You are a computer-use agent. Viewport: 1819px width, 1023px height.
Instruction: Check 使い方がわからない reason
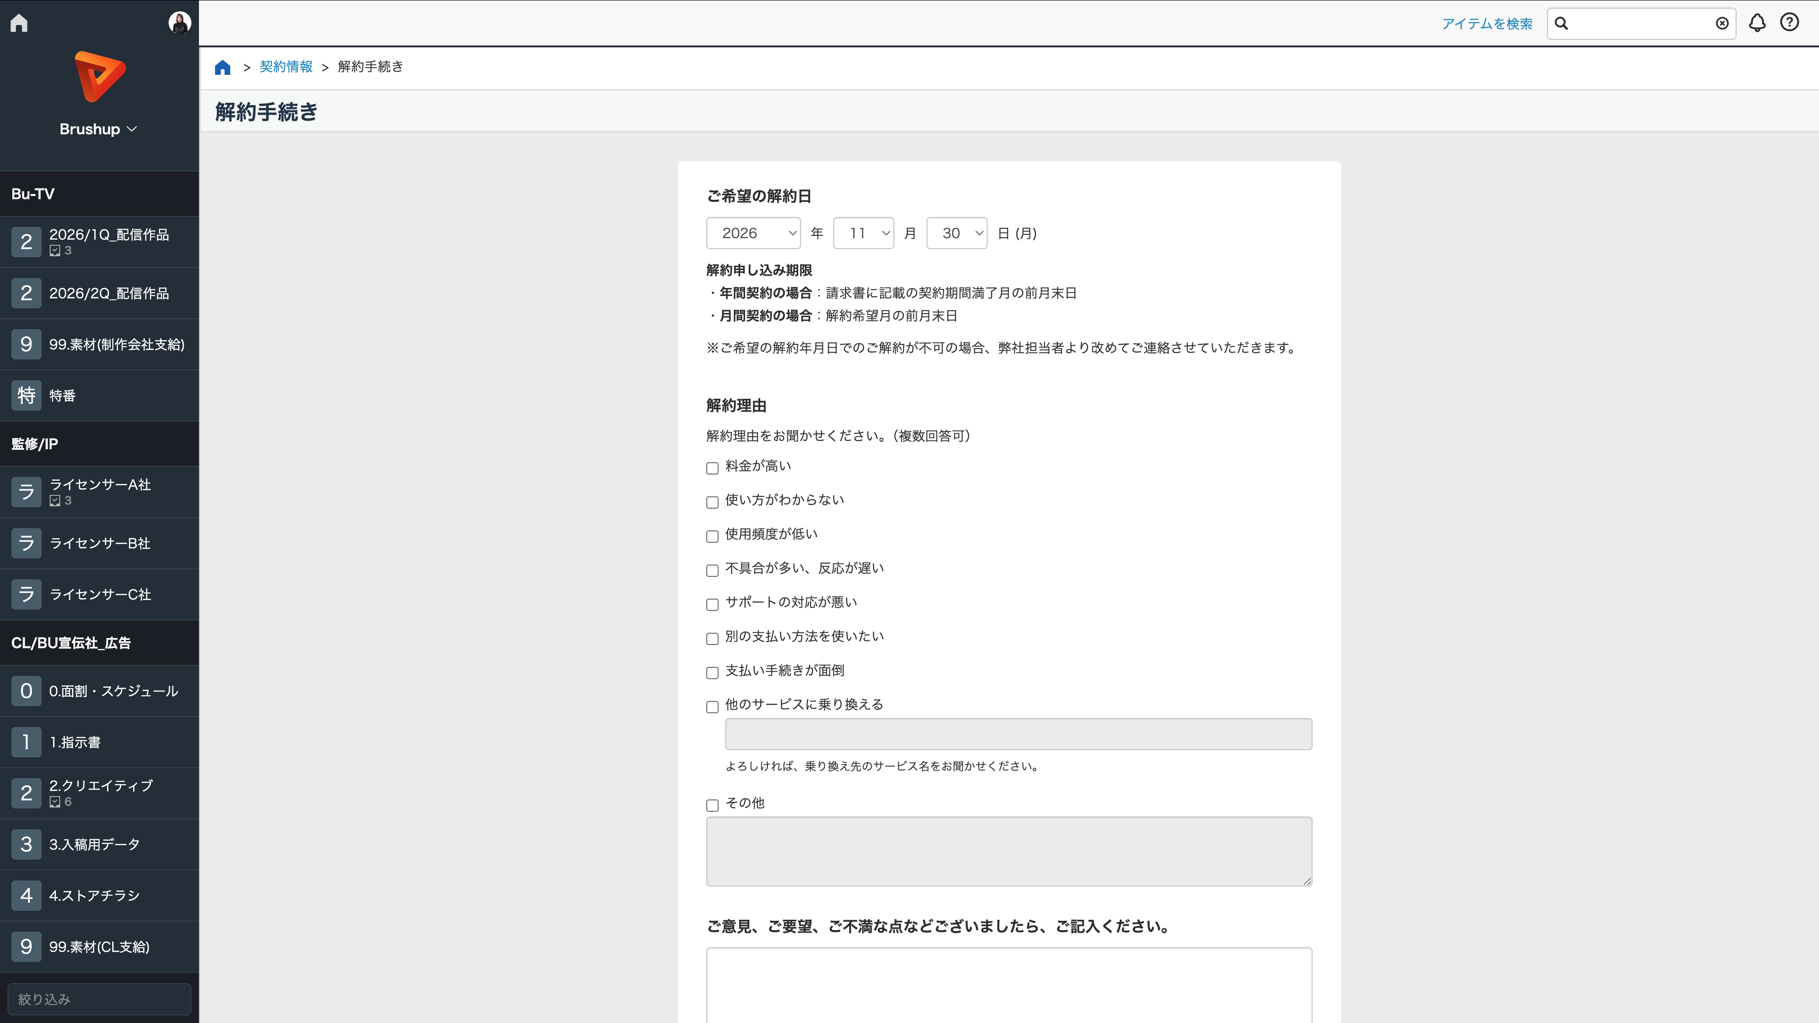coord(712,502)
